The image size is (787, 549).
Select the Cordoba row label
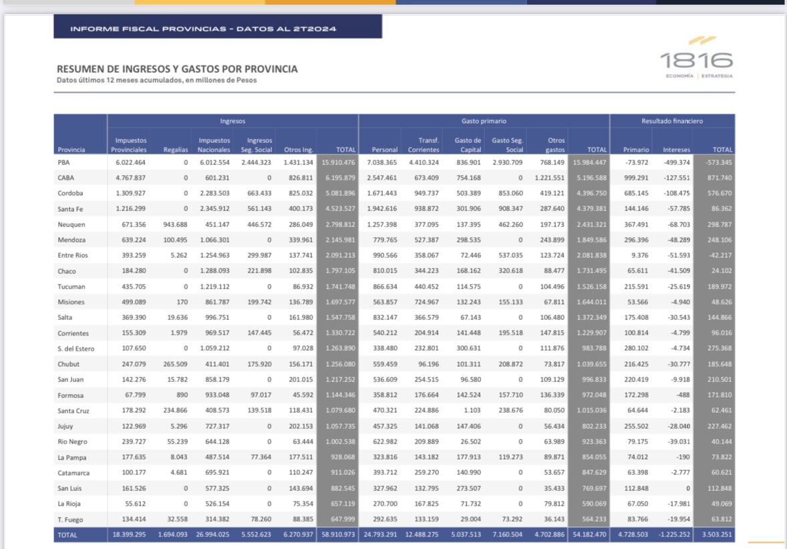[x=70, y=193]
